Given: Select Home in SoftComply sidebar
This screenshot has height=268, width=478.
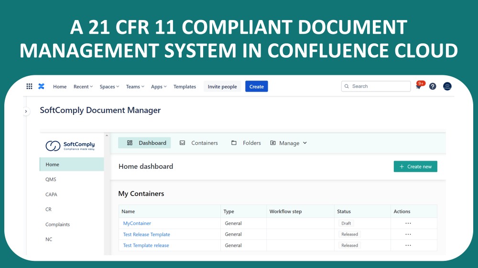Looking at the screenshot, I should (x=72, y=164).
